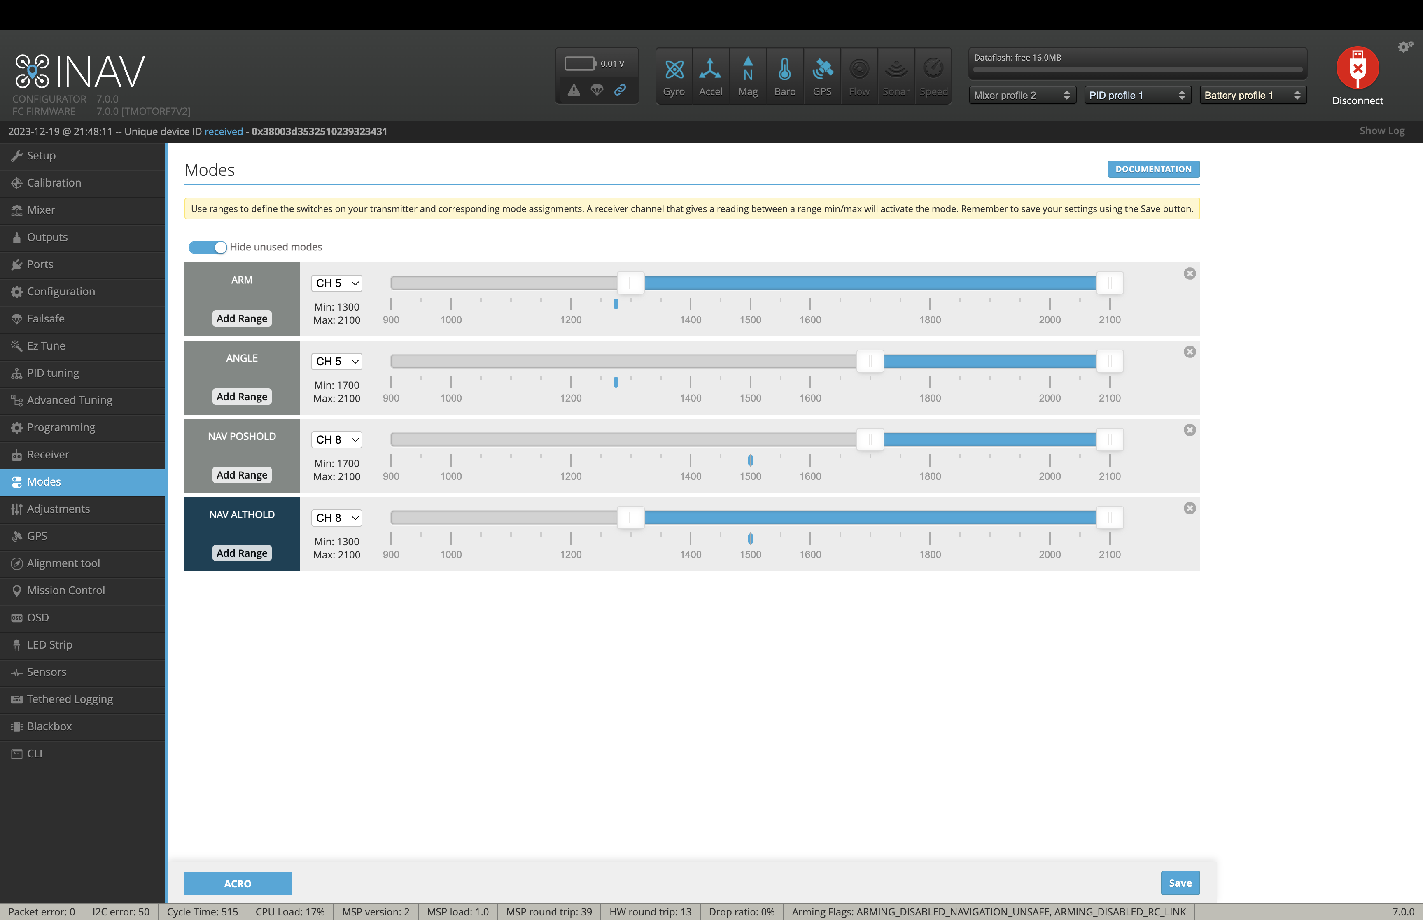Remove the ARM mode range
The height and width of the screenshot is (920, 1423).
tap(1190, 273)
